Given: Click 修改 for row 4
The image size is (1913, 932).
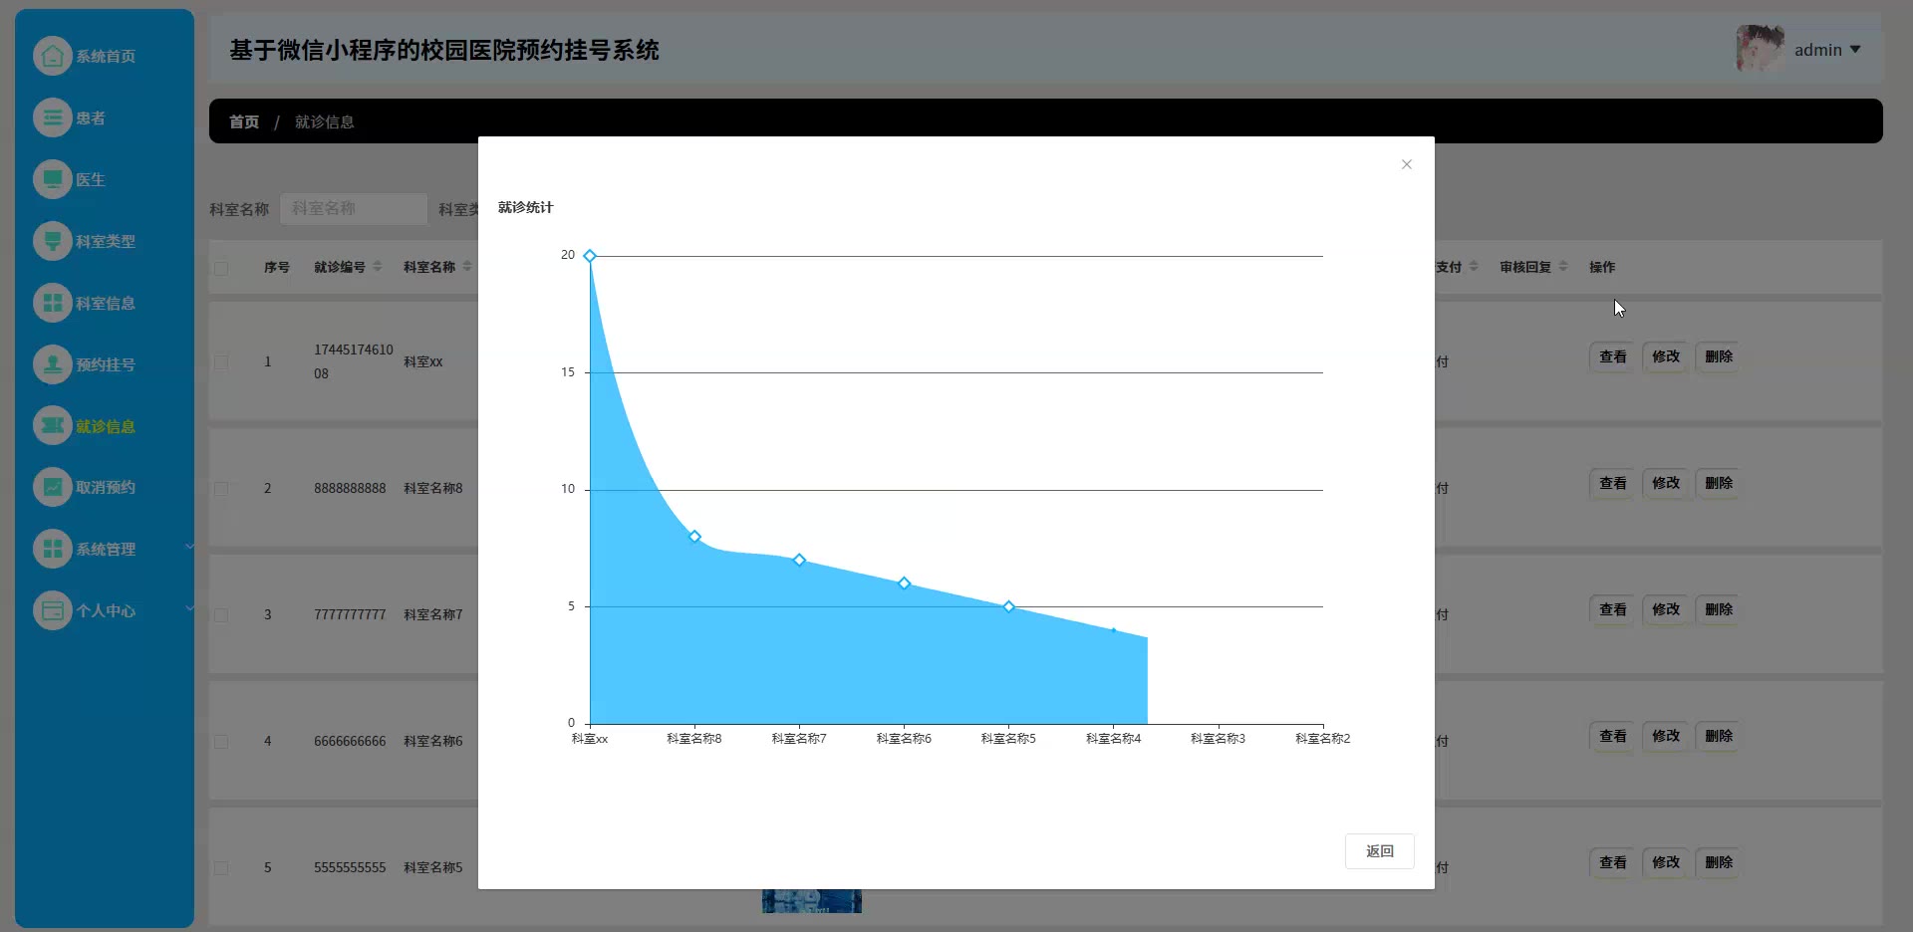Looking at the screenshot, I should pos(1666,736).
